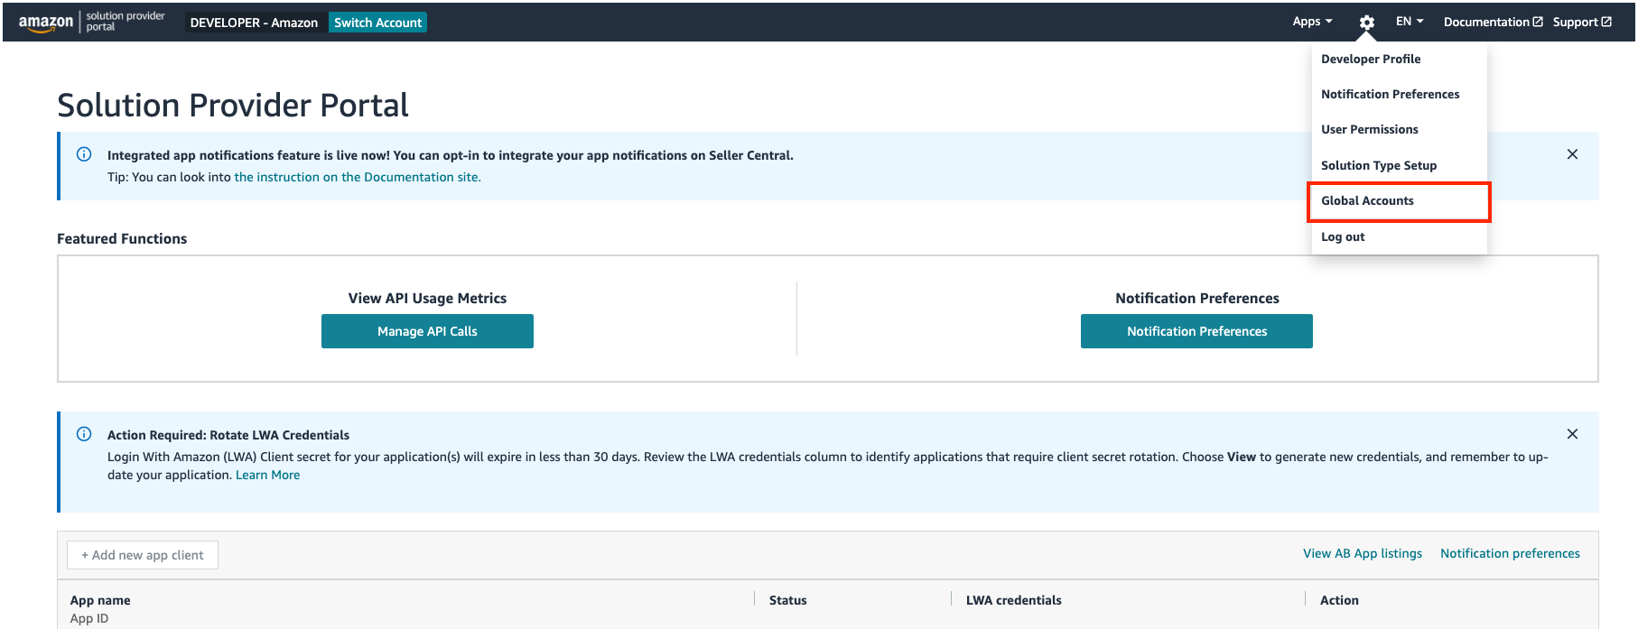
Task: Select Solution Type Setup menu item
Action: 1378,165
